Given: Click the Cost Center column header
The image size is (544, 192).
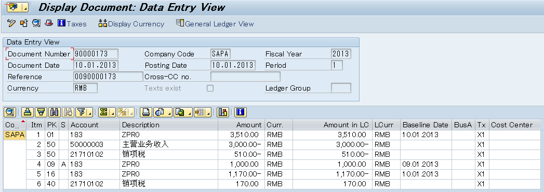Looking at the screenshot, I should coord(515,125).
